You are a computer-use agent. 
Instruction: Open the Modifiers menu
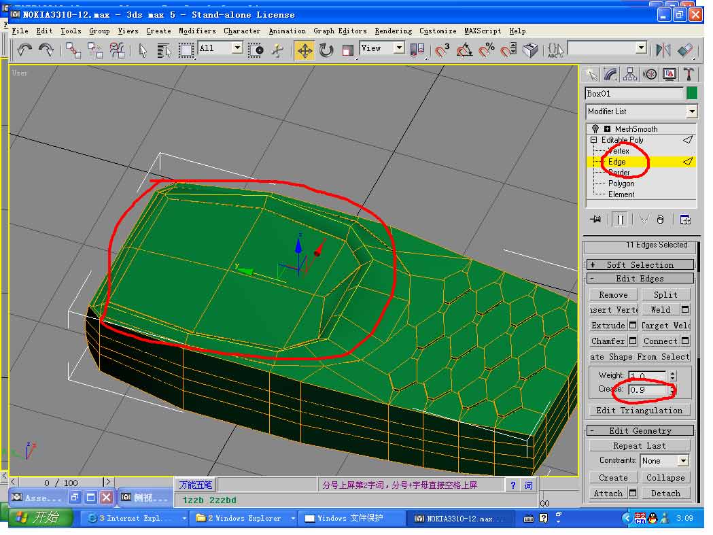pos(197,31)
